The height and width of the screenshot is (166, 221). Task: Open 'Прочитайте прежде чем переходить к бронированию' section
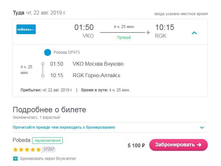click(64, 127)
